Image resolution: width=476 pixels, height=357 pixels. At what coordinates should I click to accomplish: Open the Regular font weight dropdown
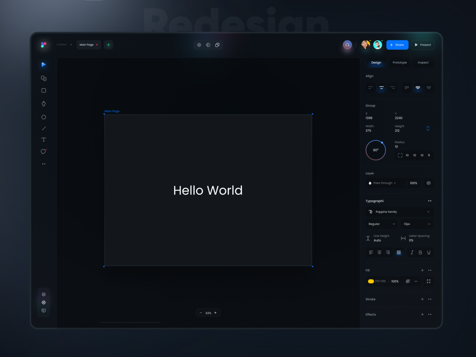pos(381,224)
